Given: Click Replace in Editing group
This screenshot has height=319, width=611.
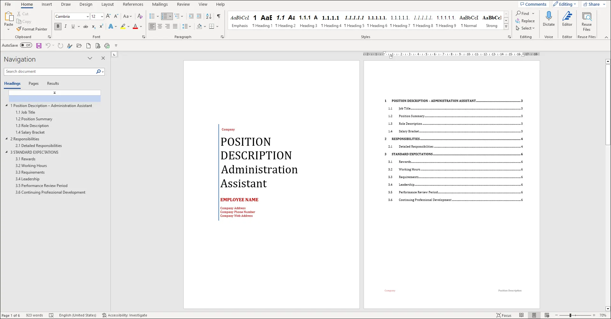Looking at the screenshot, I should coord(525,21).
